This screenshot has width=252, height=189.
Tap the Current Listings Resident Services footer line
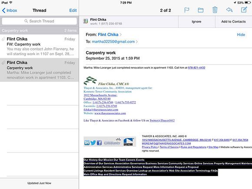click(151, 171)
